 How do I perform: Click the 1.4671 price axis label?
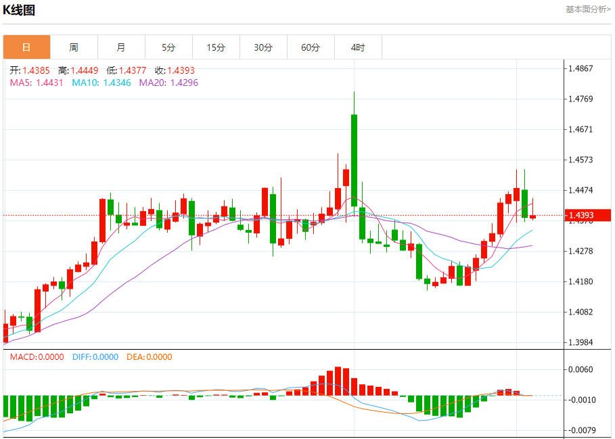(x=580, y=129)
